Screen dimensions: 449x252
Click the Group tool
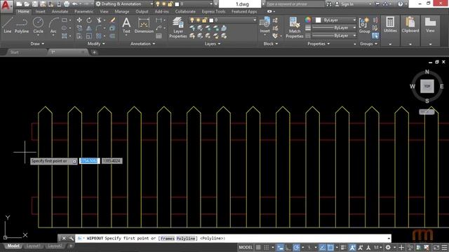tap(364, 25)
